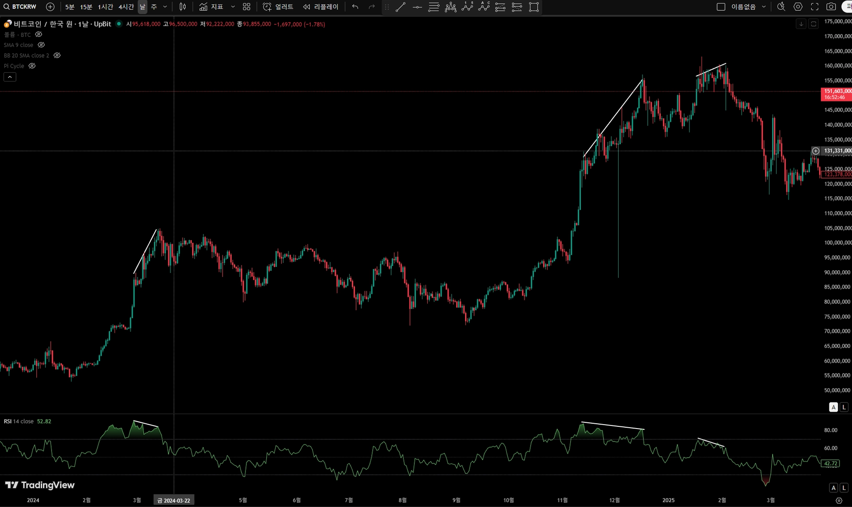852x507 pixels.
Task: Show the Pi Cycle indicator via eye icon
Action: pos(32,66)
